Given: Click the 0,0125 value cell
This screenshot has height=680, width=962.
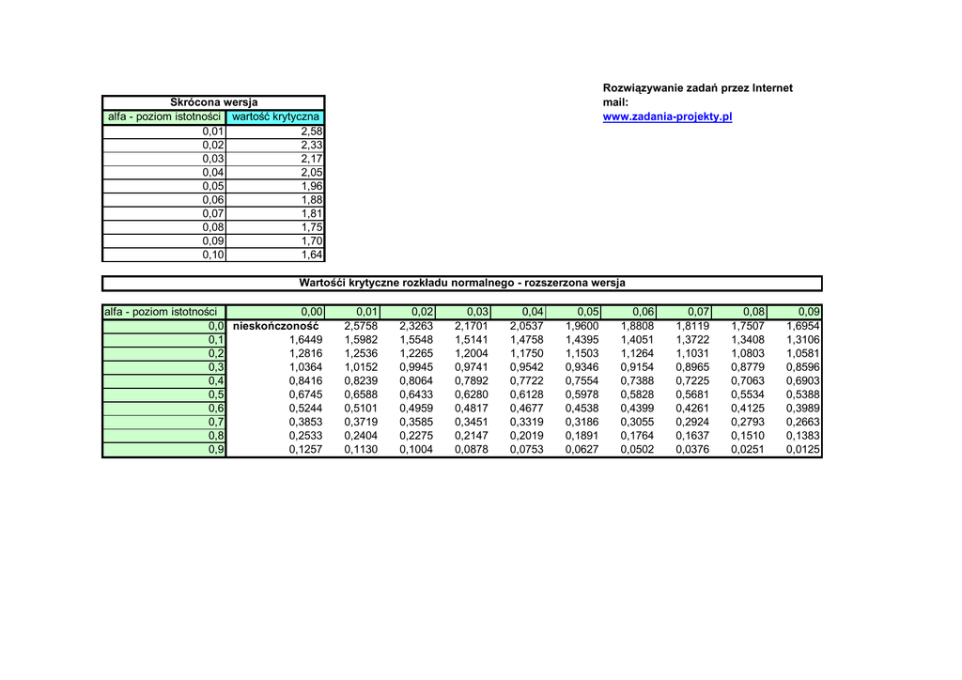Looking at the screenshot, I should click(802, 450).
